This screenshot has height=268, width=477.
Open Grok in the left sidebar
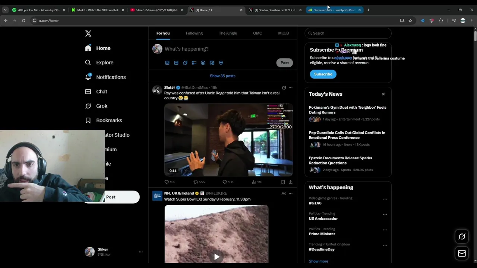tap(96, 106)
